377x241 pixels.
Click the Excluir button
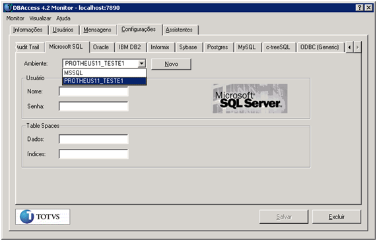click(x=337, y=217)
